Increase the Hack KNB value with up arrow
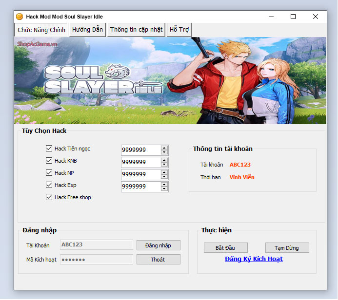The width and height of the screenshot is (338, 300). click(x=164, y=160)
